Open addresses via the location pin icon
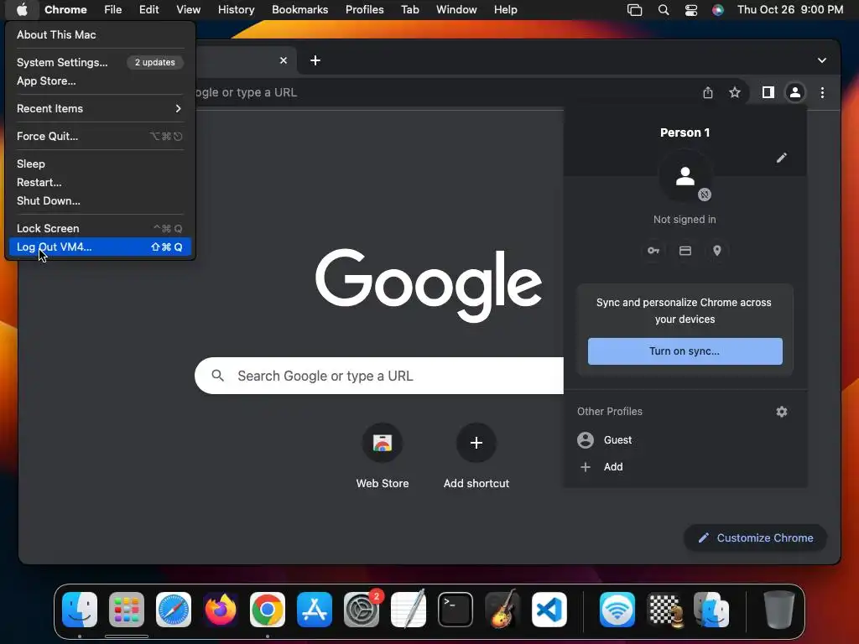This screenshot has height=644, width=859. pos(716,251)
